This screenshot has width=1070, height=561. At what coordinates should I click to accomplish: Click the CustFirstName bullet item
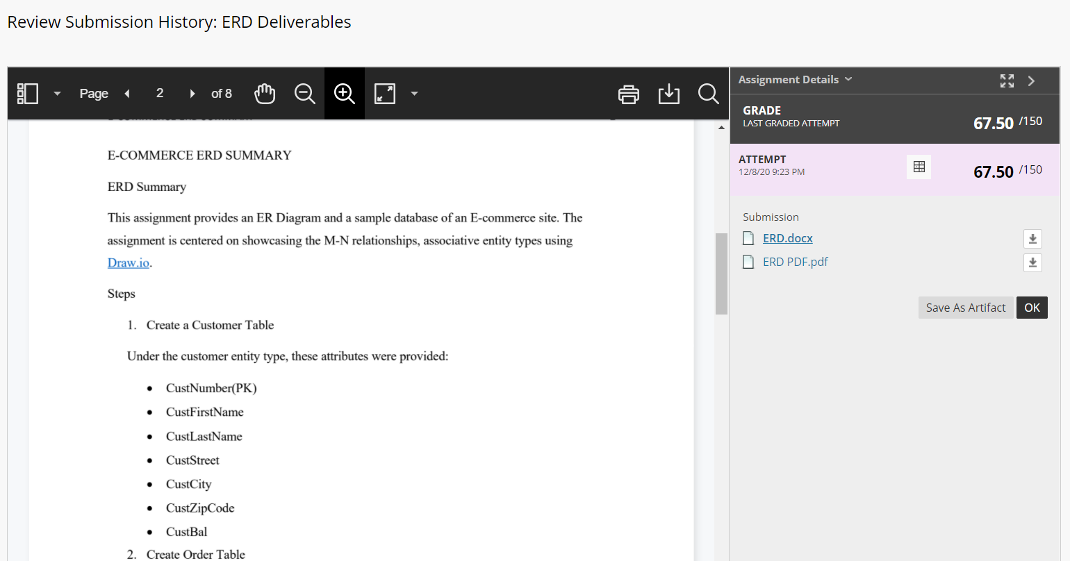point(205,412)
